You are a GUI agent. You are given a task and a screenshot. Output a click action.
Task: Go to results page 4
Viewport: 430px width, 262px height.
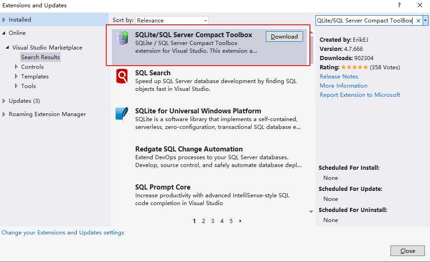(222, 221)
